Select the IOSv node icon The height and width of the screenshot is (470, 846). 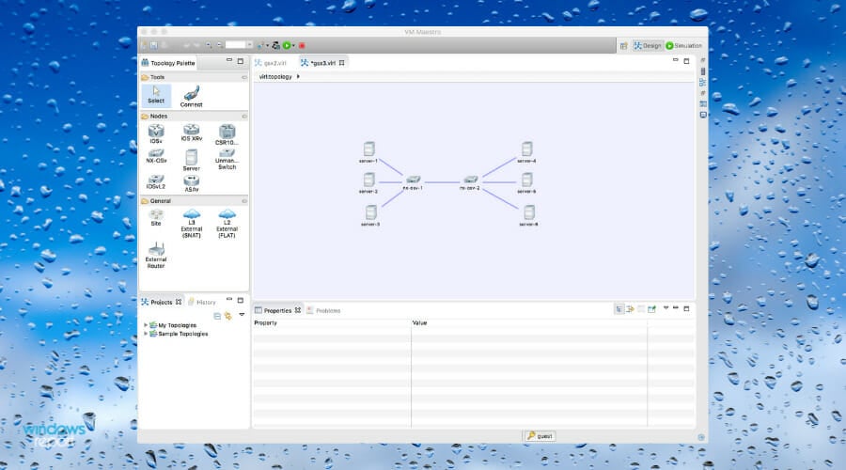click(156, 133)
